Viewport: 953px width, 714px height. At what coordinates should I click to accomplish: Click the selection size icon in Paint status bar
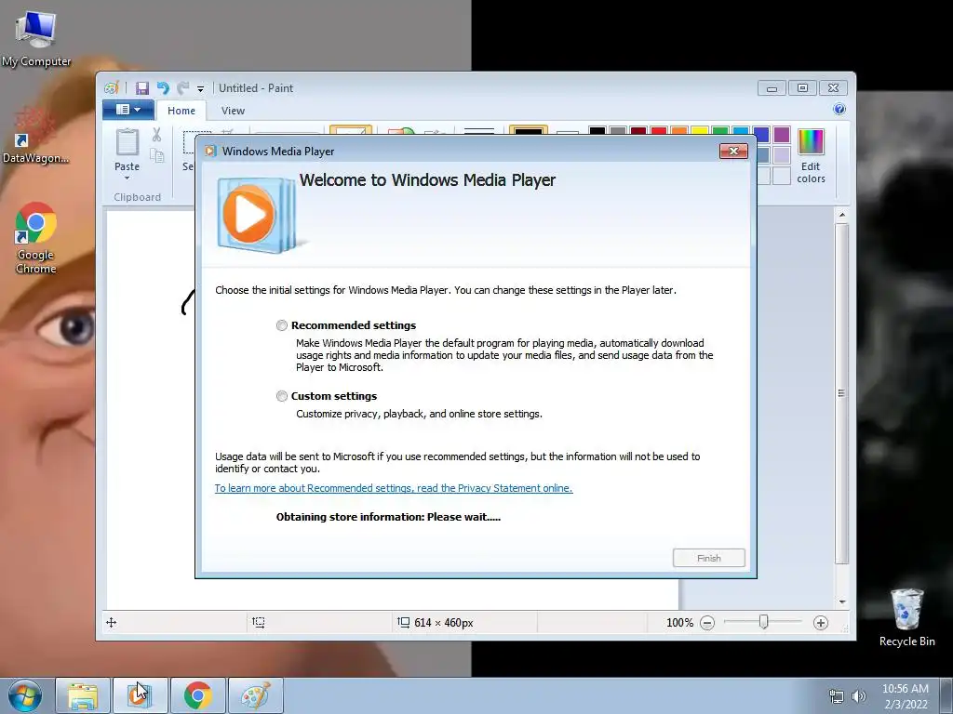click(259, 622)
